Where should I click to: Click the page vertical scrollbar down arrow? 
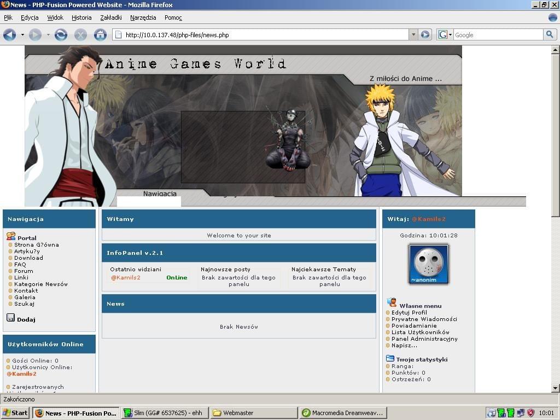[x=555, y=388]
